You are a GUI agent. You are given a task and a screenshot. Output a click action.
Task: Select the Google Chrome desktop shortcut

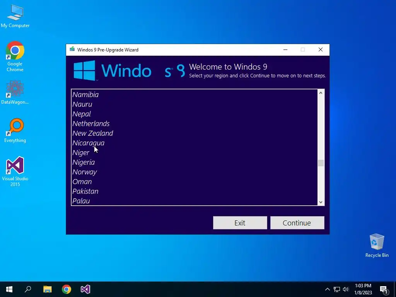(15, 56)
